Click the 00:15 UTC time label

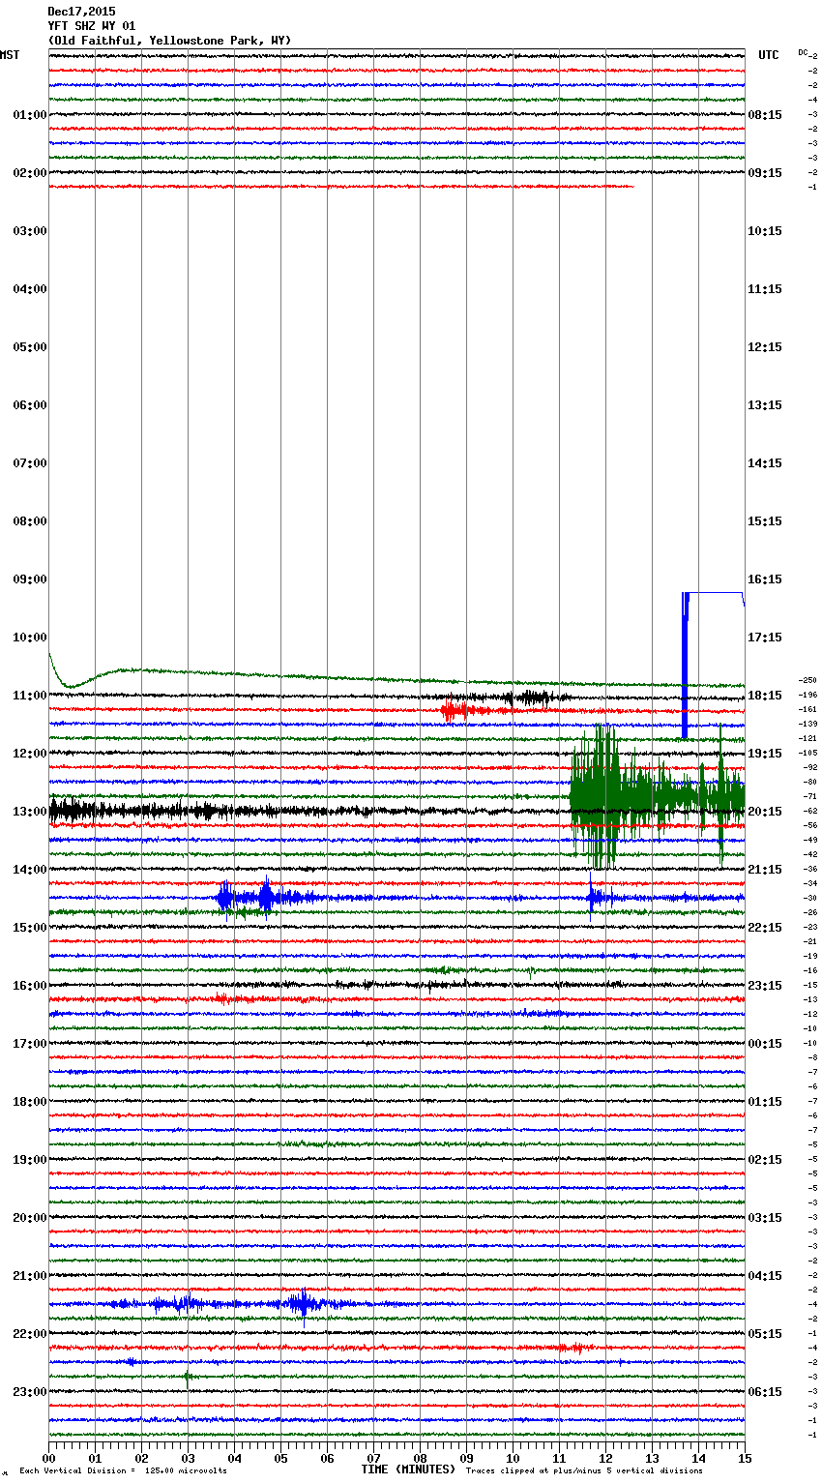[765, 1044]
